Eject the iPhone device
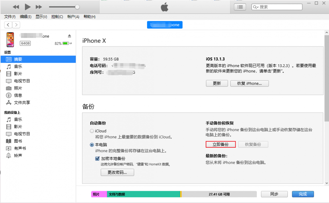 (x=69, y=36)
